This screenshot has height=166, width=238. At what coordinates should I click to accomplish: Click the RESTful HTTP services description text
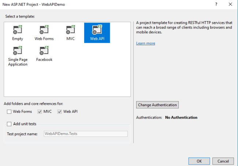pyautogui.click(x=184, y=27)
